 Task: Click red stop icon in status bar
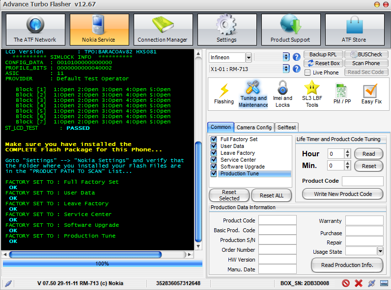(346, 283)
